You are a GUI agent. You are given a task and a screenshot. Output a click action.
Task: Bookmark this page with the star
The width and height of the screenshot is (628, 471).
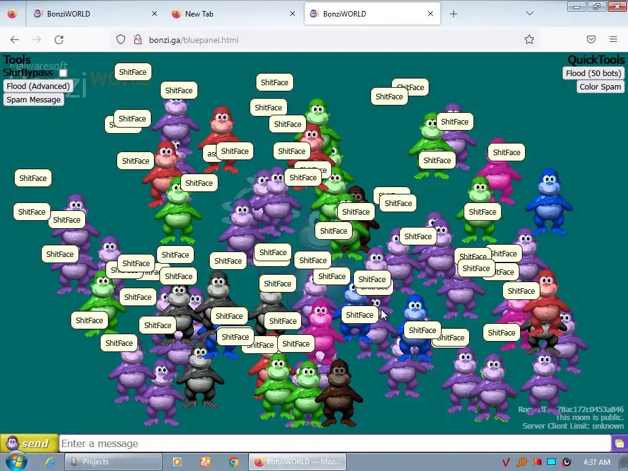point(529,39)
